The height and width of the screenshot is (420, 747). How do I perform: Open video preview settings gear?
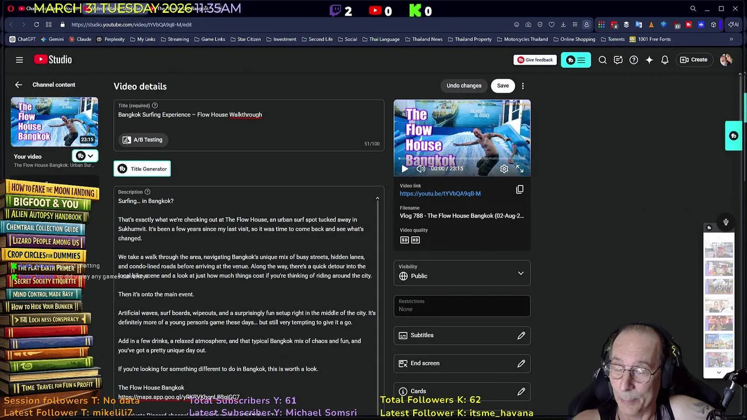pyautogui.click(x=504, y=169)
